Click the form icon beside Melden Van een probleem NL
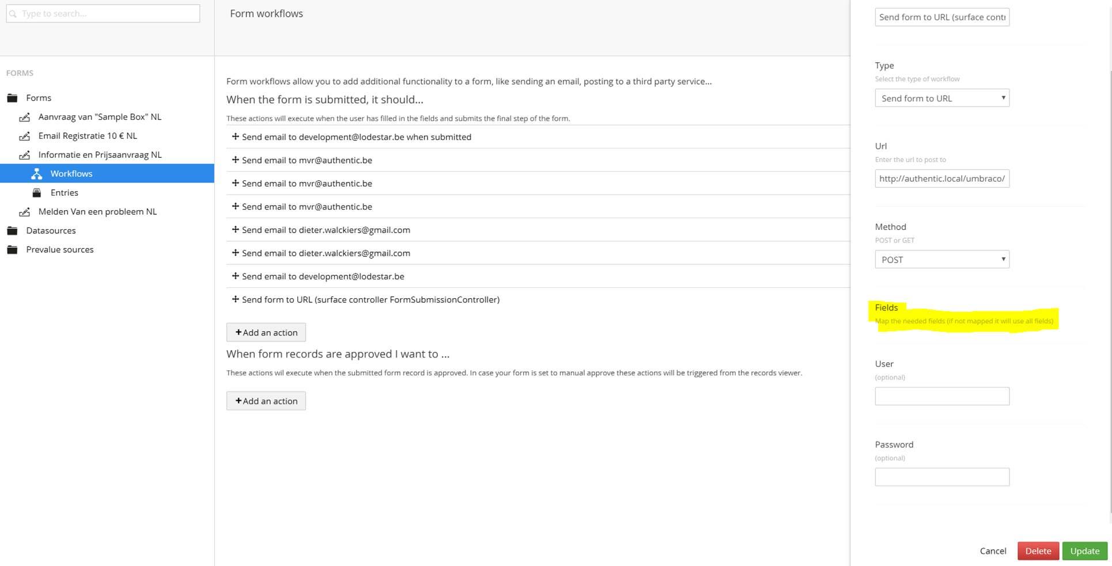The image size is (1112, 566). tap(24, 212)
